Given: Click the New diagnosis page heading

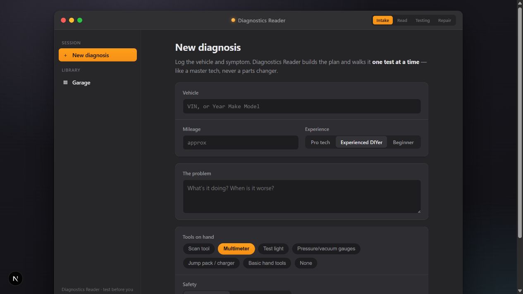Looking at the screenshot, I should [x=208, y=47].
